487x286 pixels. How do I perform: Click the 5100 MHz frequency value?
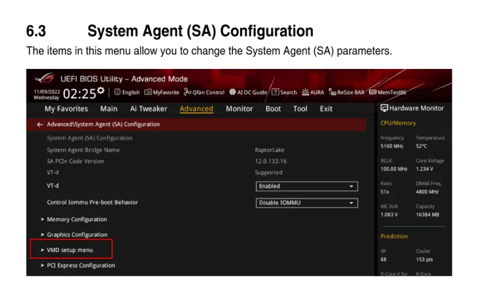[x=392, y=146]
